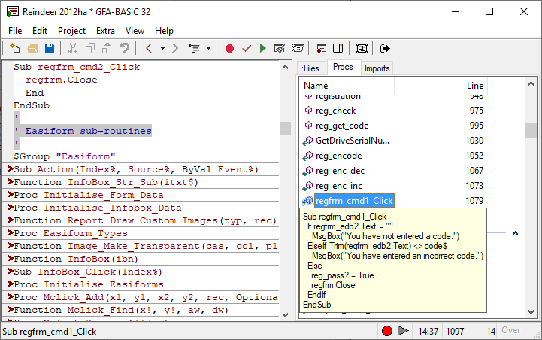The width and height of the screenshot is (542, 340).
Task: Open the indent list dropdown arrow
Action: pos(208,49)
